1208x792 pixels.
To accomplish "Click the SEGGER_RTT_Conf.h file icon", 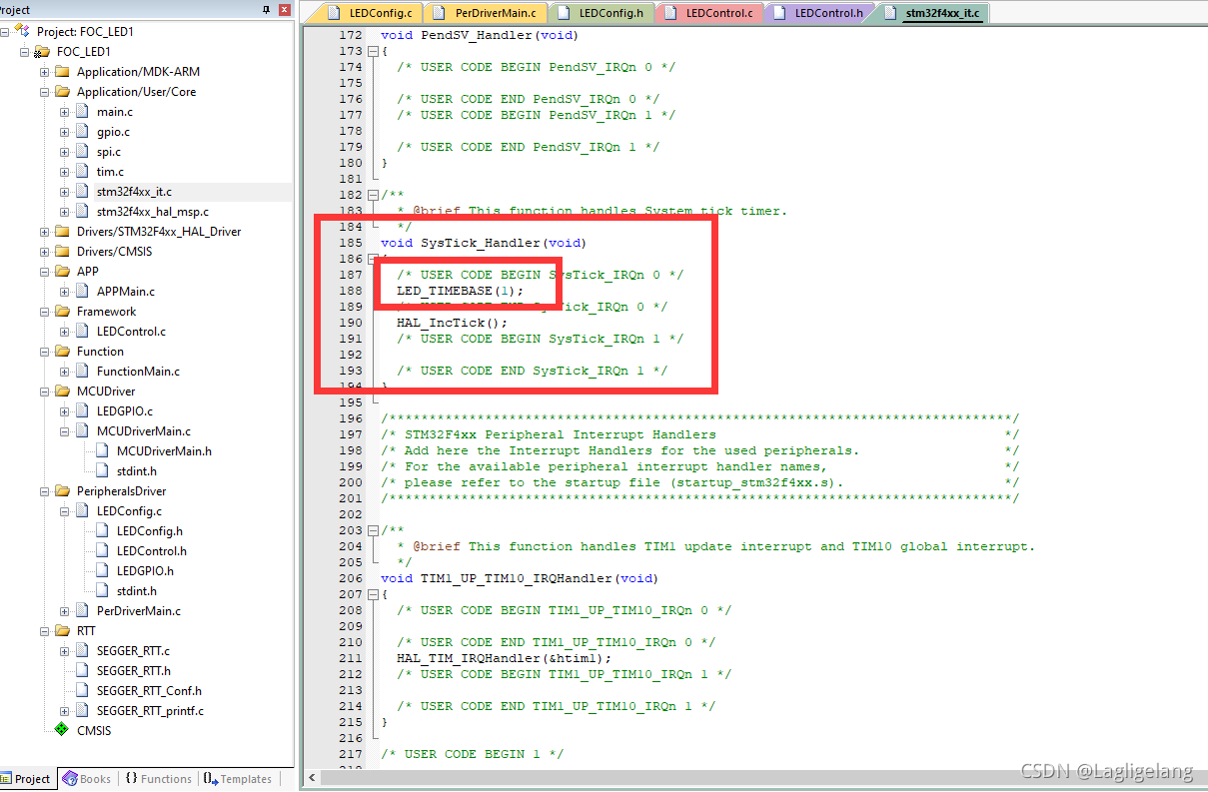I will pyautogui.click(x=82, y=690).
